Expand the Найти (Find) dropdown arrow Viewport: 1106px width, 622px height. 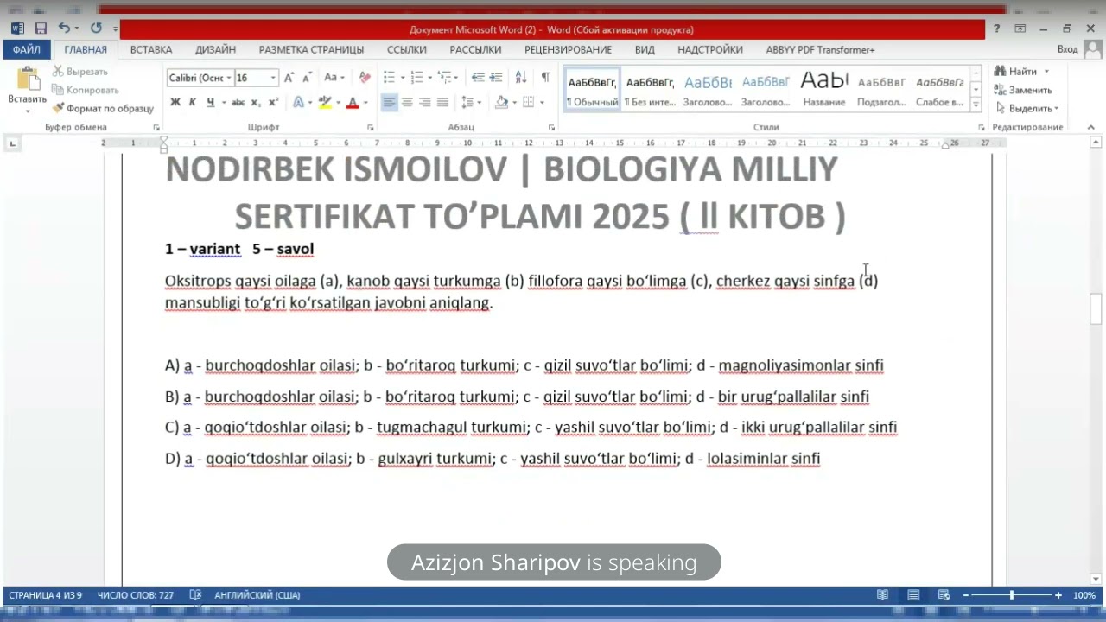(1046, 72)
